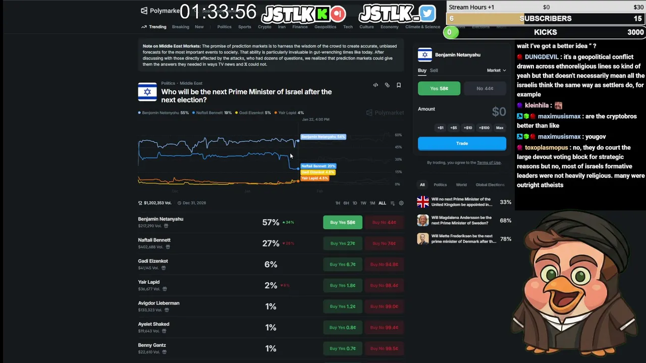Switch to the Buy tab
This screenshot has height=363, width=646.
click(x=422, y=71)
